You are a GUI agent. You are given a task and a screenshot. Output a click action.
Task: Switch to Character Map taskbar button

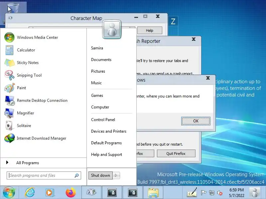(91, 192)
